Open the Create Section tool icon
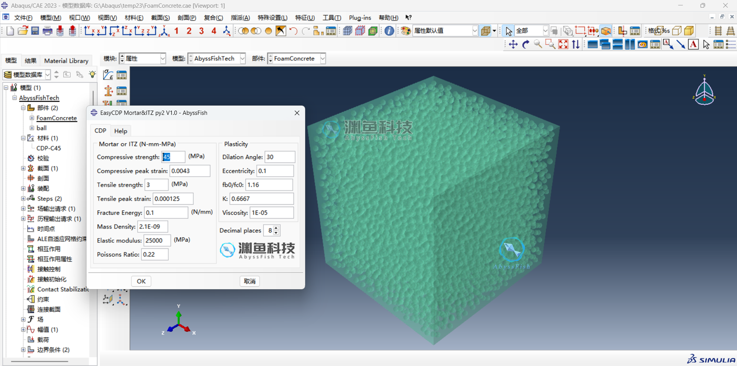Viewport: 737px width, 366px height. coord(108,91)
